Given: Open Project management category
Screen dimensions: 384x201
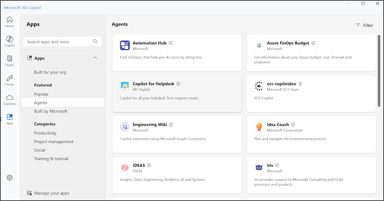Looking at the screenshot, I should (x=54, y=142).
